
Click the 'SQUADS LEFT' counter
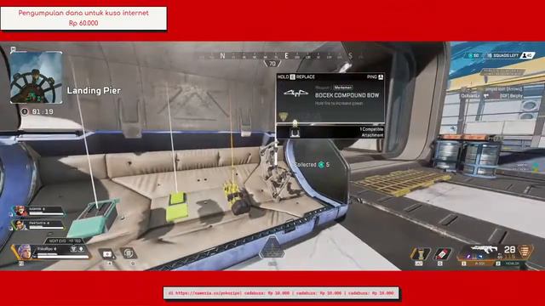point(502,55)
